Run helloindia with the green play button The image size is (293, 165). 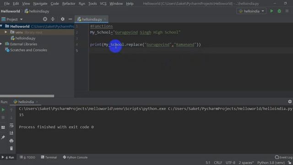tap(271, 11)
